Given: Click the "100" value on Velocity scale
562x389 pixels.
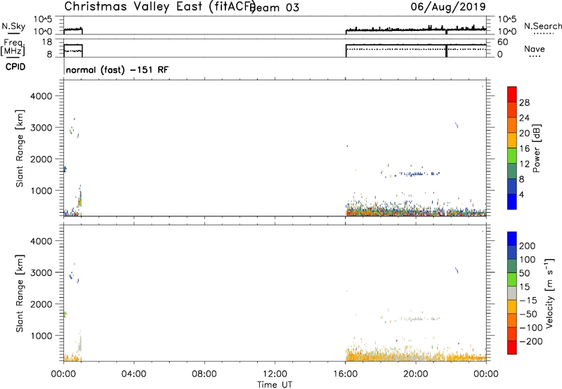Looking at the screenshot, I should [x=528, y=259].
